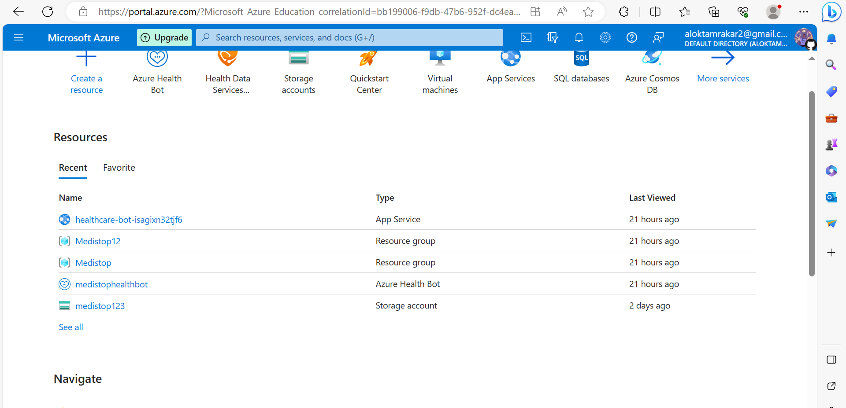Open the Feedback icon in Azure header

pos(658,37)
